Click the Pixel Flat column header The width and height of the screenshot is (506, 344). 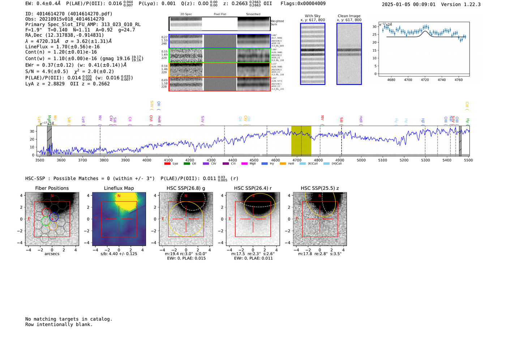tap(220, 14)
